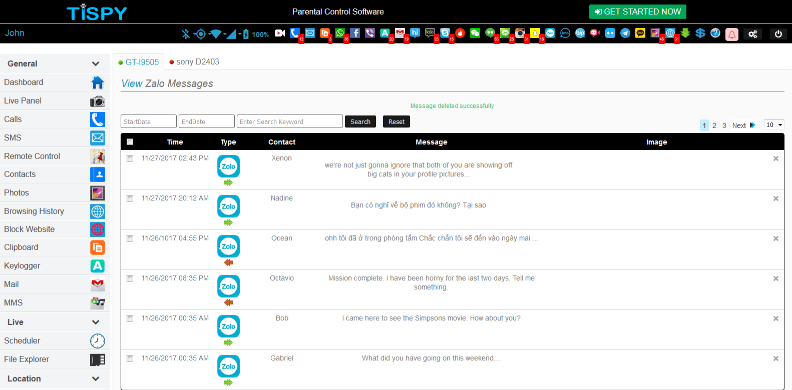Check the Nadine message row checkbox

tap(130, 198)
